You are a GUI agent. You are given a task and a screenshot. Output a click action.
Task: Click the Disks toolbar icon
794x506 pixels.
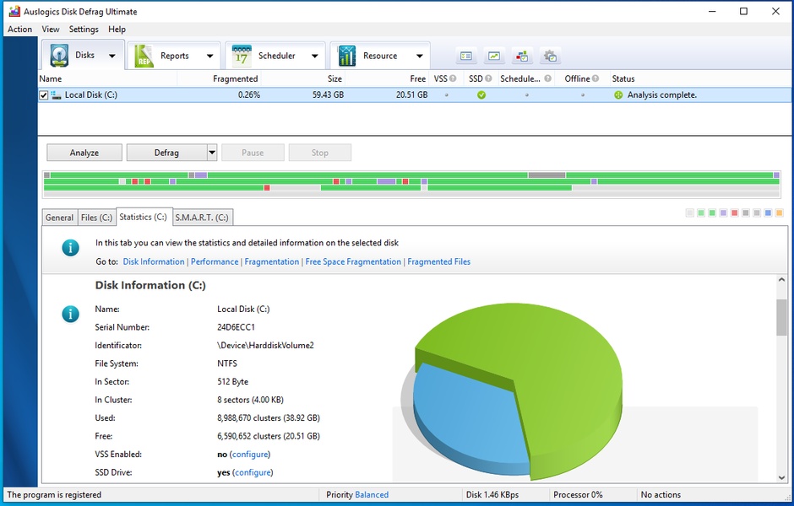59,56
